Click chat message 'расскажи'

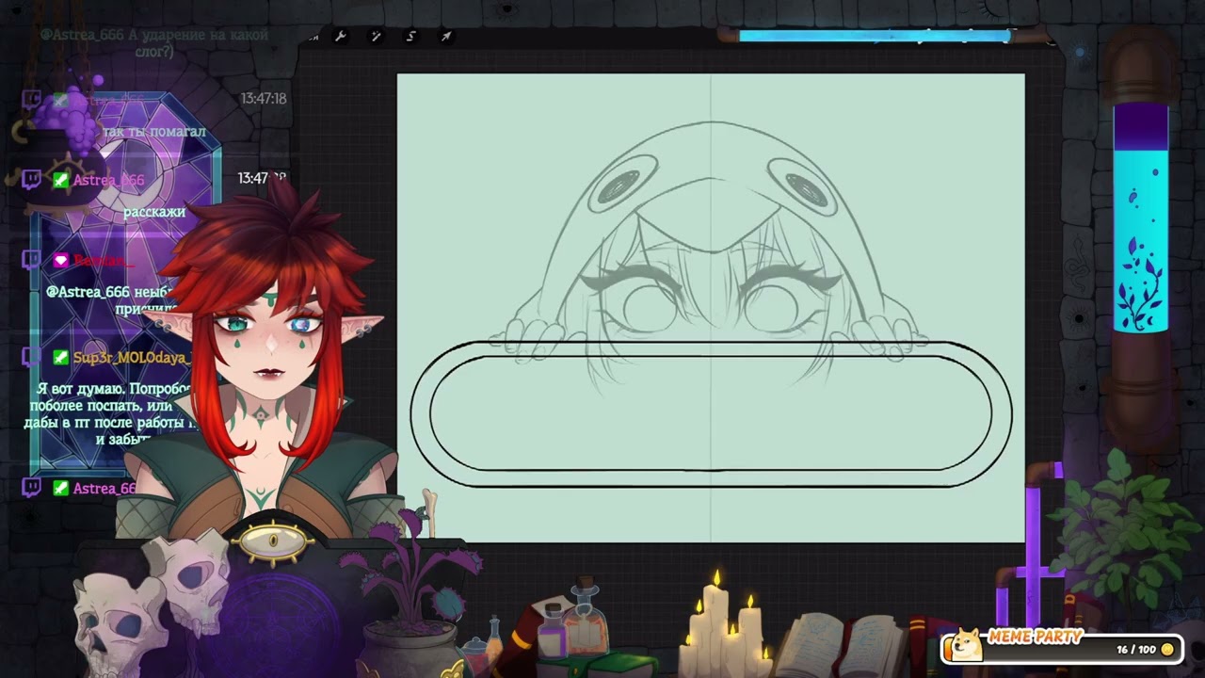click(153, 212)
